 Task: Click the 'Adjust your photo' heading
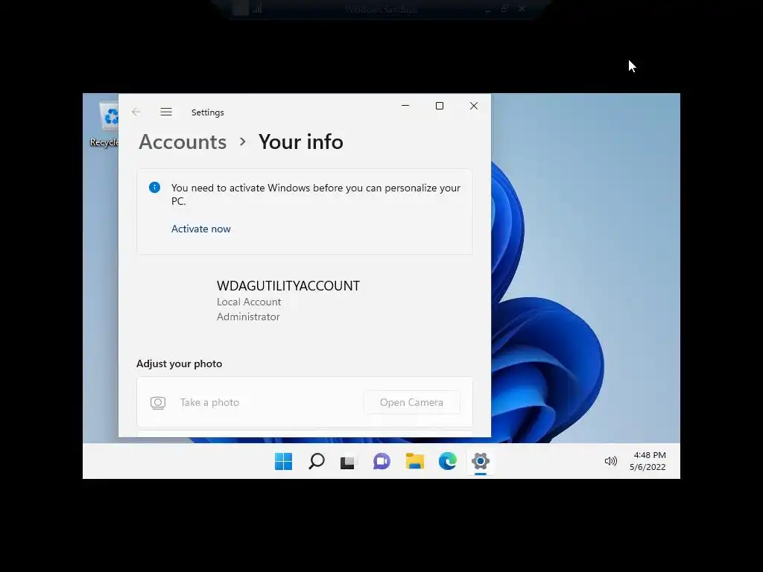tap(179, 363)
